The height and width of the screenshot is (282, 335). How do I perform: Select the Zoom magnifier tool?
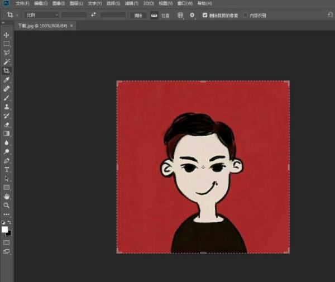(x=7, y=205)
